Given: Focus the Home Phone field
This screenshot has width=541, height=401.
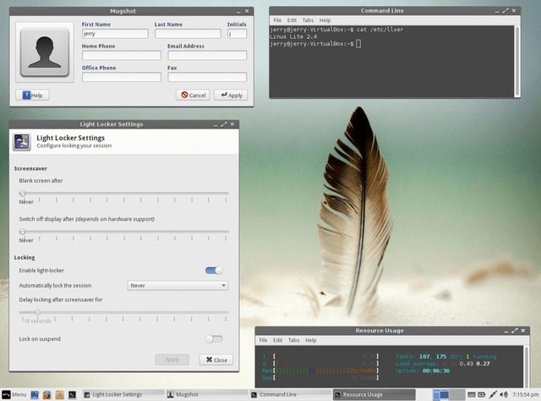Looking at the screenshot, I should click(x=122, y=55).
